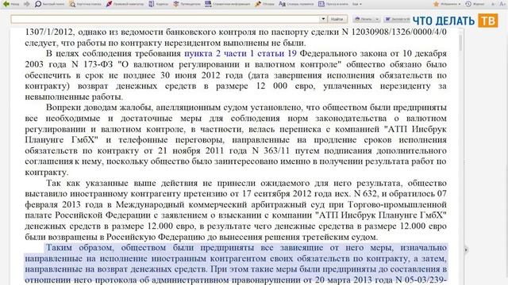Click text 'N 05-03/239-' protocol number
508x285 pixels.
(x=421, y=279)
